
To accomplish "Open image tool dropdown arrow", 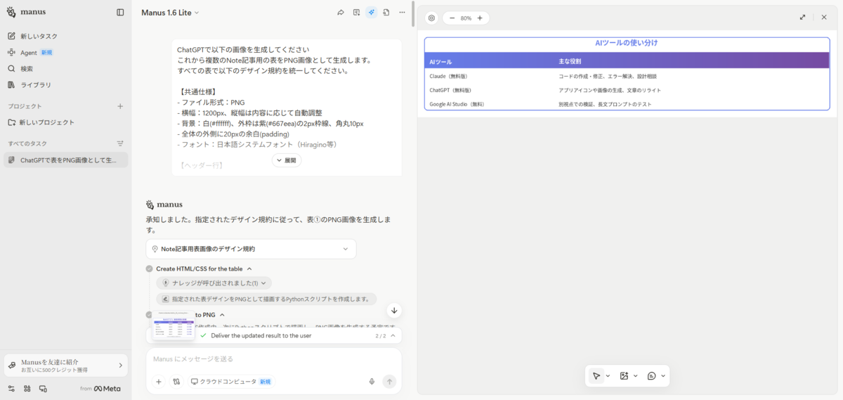I will pos(636,376).
